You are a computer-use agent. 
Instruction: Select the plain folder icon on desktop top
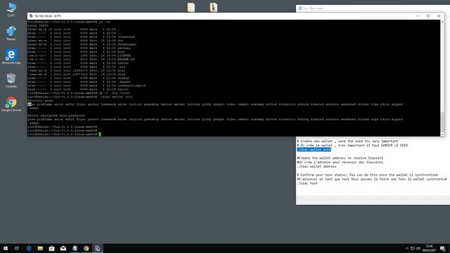tap(191, 7)
